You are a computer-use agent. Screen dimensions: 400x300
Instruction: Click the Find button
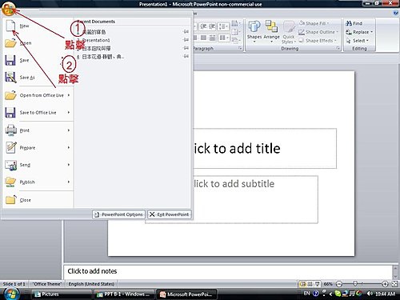pyautogui.click(x=354, y=23)
